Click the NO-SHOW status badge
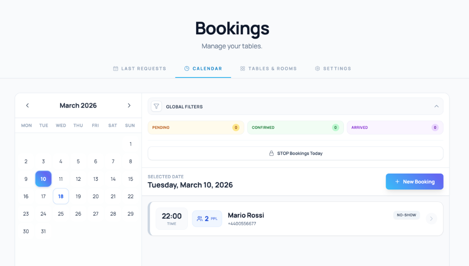The image size is (469, 266). pos(406,215)
